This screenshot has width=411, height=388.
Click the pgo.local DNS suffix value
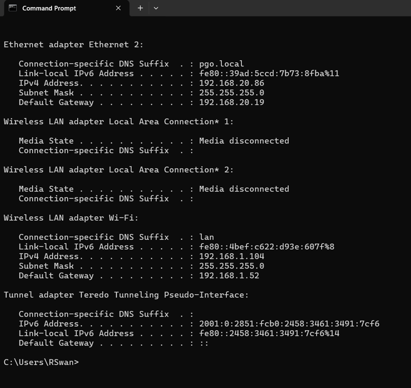pos(222,64)
